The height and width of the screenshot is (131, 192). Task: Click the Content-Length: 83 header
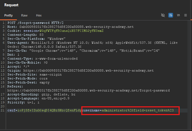click(x=25, y=35)
